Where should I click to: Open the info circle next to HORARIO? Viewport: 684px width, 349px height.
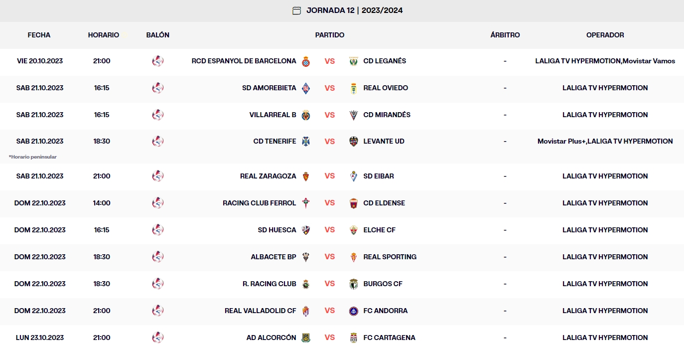coord(125,34)
